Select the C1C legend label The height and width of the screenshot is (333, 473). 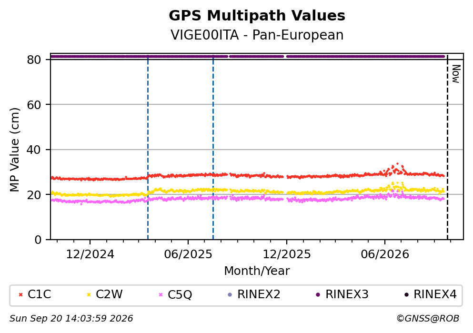pos(39,294)
